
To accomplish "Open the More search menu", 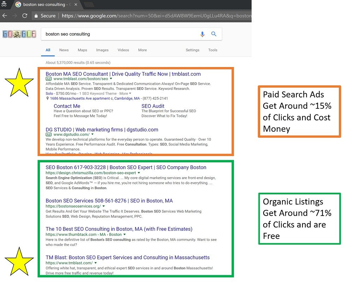I will 143,50.
